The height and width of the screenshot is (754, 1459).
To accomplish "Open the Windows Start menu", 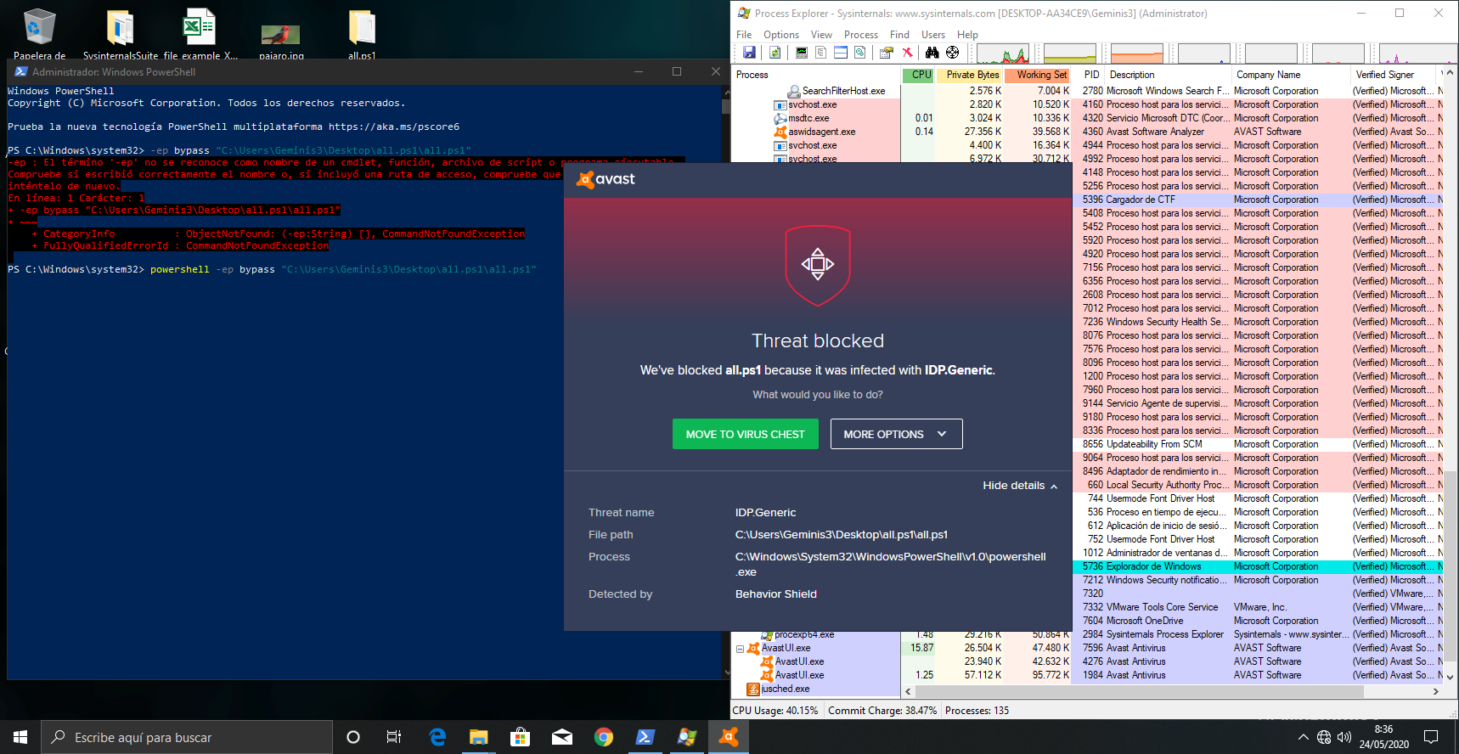I will pyautogui.click(x=20, y=737).
